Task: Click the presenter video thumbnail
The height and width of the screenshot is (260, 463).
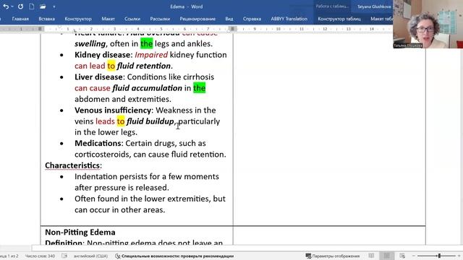Action: [x=428, y=24]
